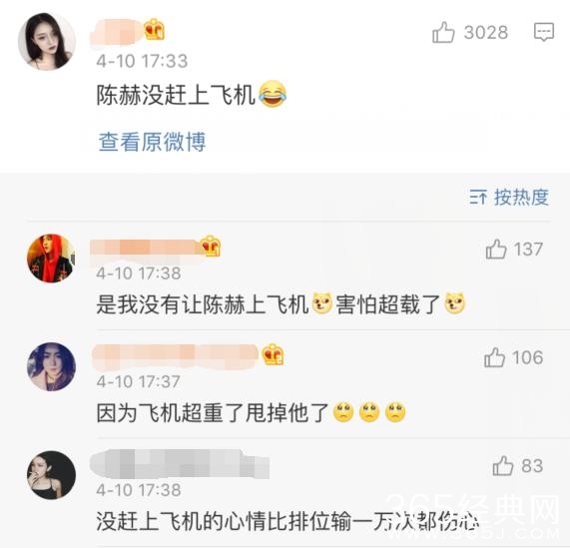Screen dimensions: 570x548
Task: Select reply 因为飞机超重了甩掉他了
Action: pyautogui.click(x=213, y=413)
